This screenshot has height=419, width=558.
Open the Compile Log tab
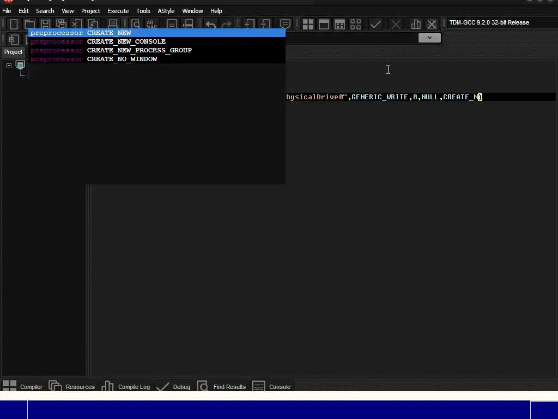pos(126,387)
